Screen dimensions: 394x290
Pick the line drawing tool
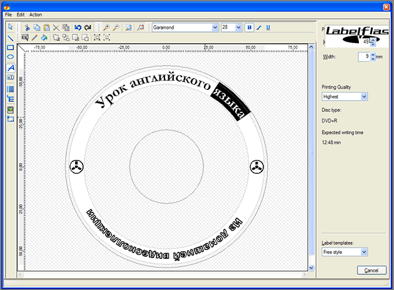point(10,37)
